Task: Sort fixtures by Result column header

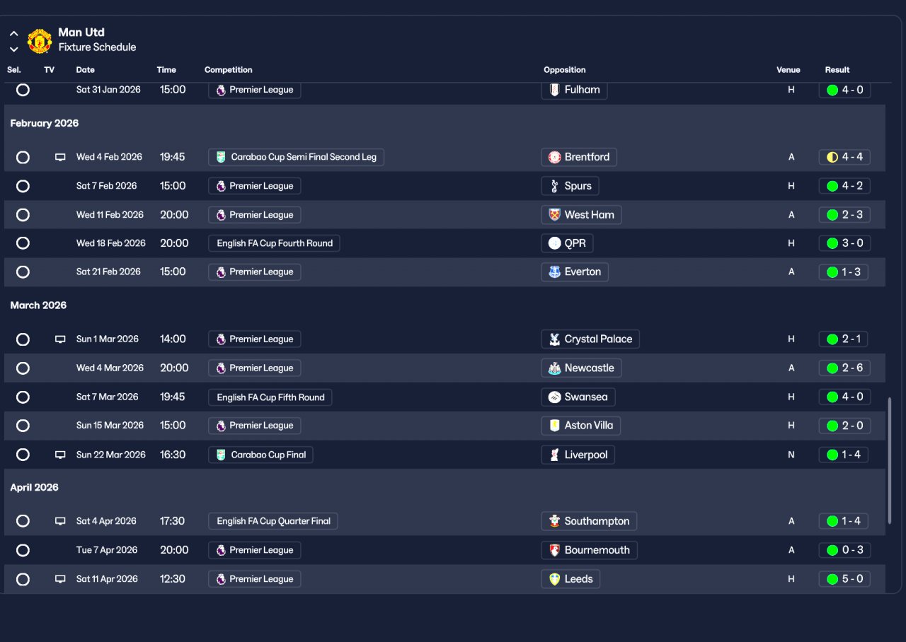Action: (837, 70)
